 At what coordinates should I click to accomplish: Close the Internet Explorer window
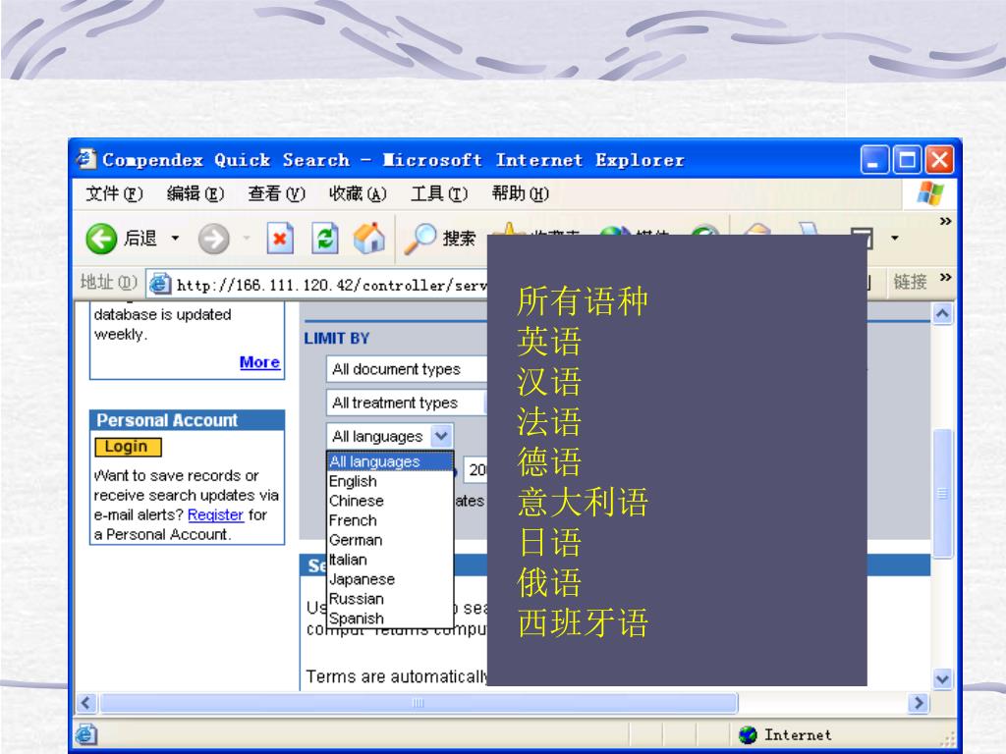tap(940, 160)
